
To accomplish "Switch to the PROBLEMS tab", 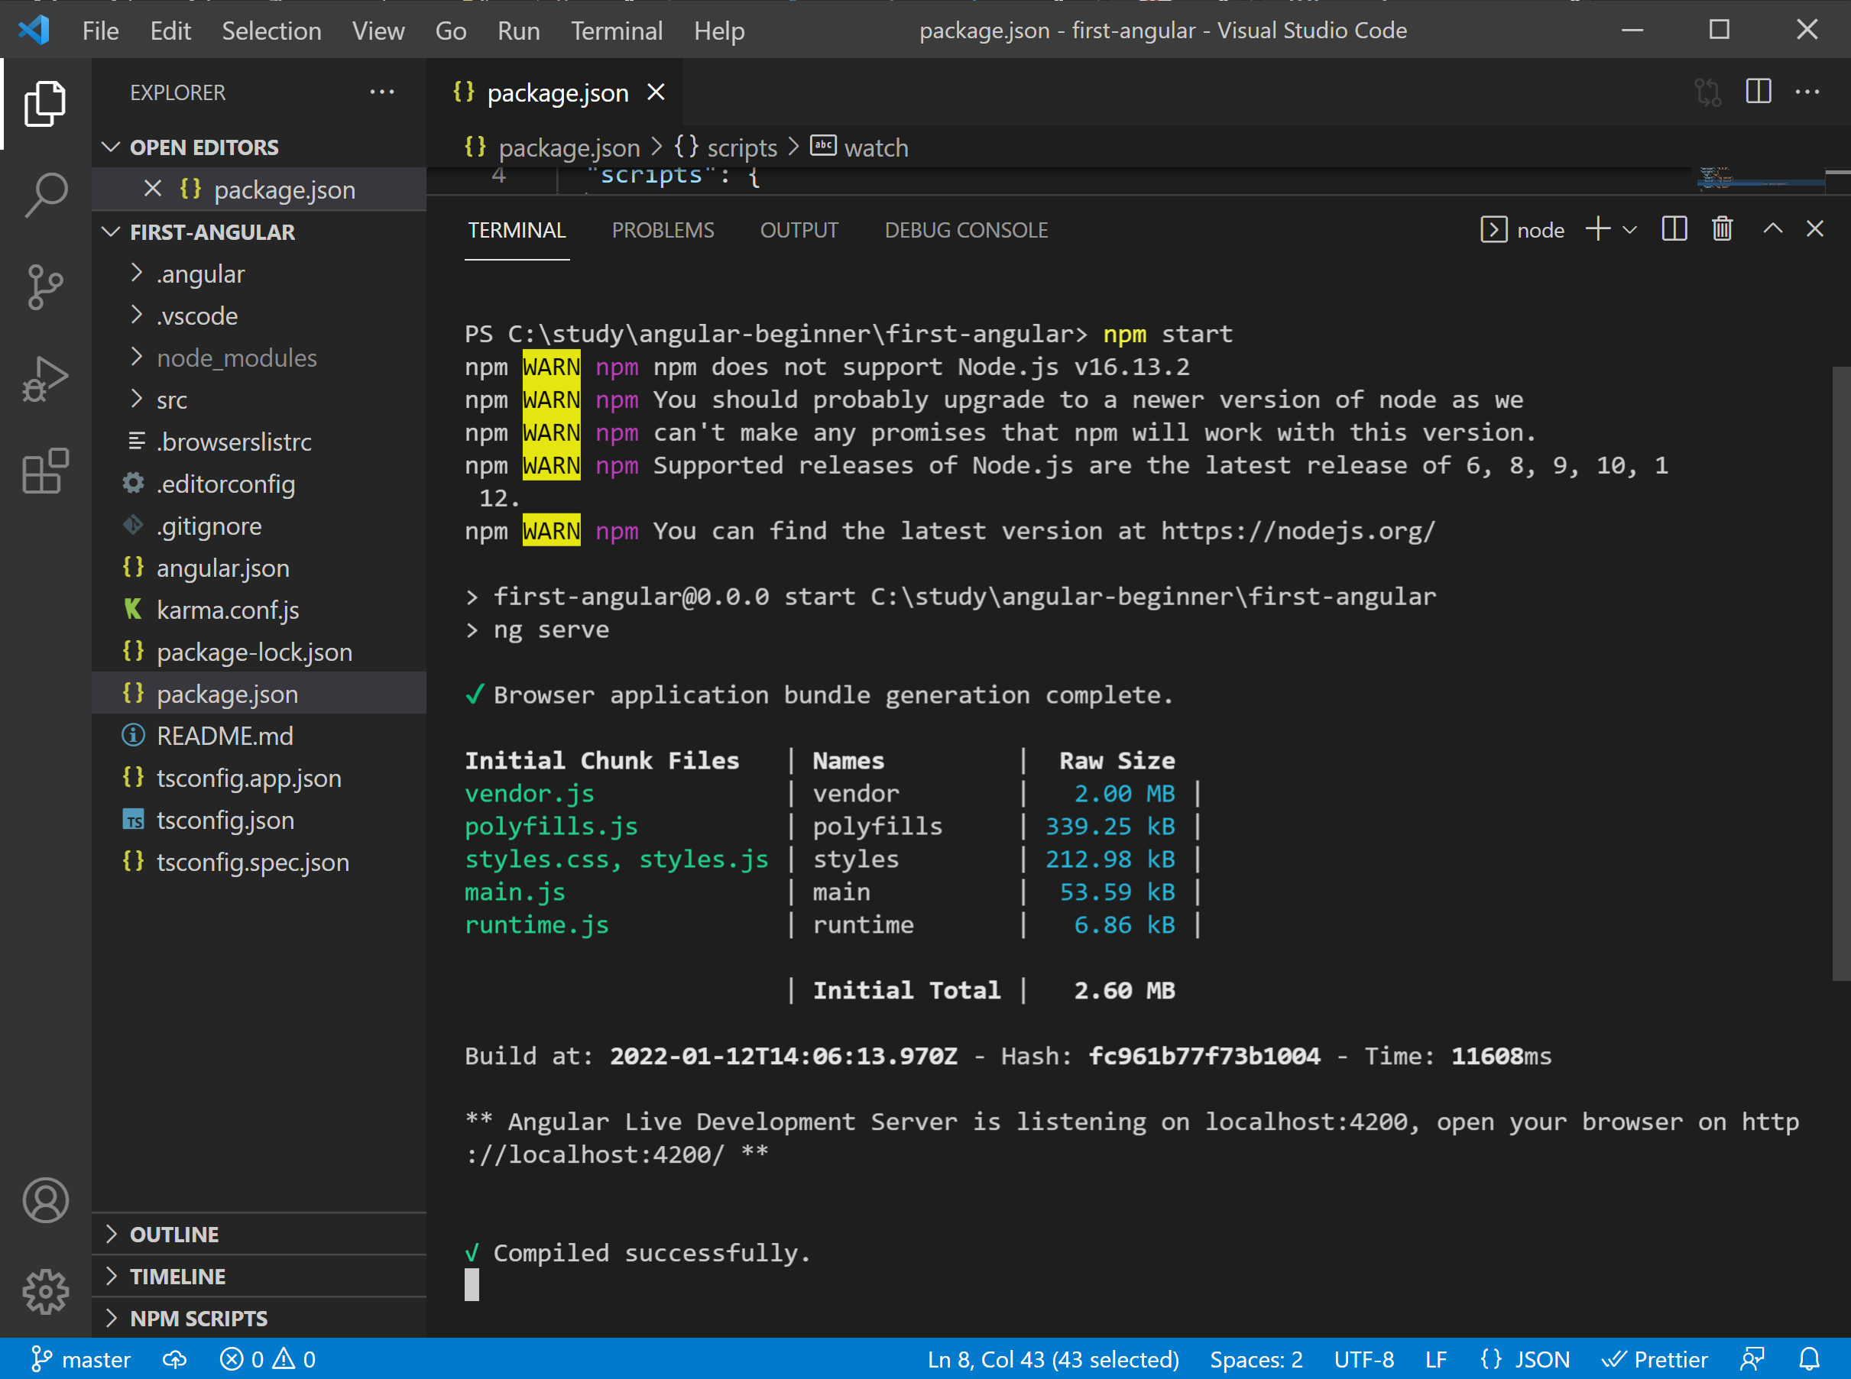I will pyautogui.click(x=662, y=231).
